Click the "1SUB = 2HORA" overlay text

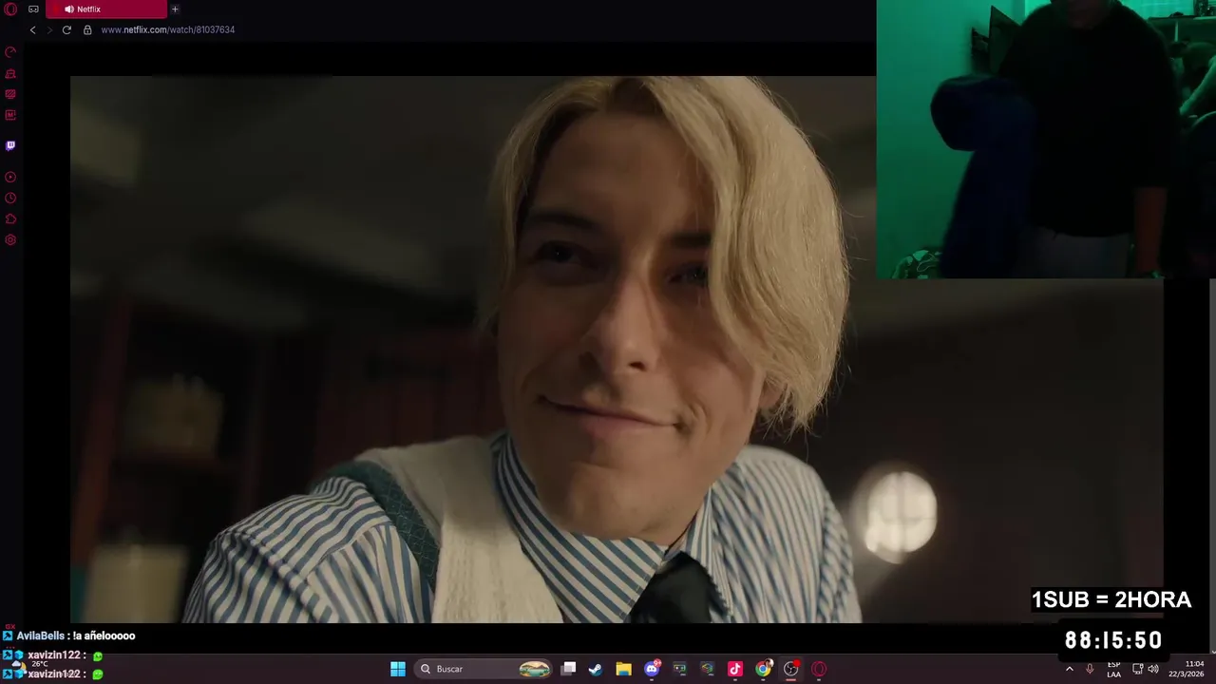[1111, 599]
